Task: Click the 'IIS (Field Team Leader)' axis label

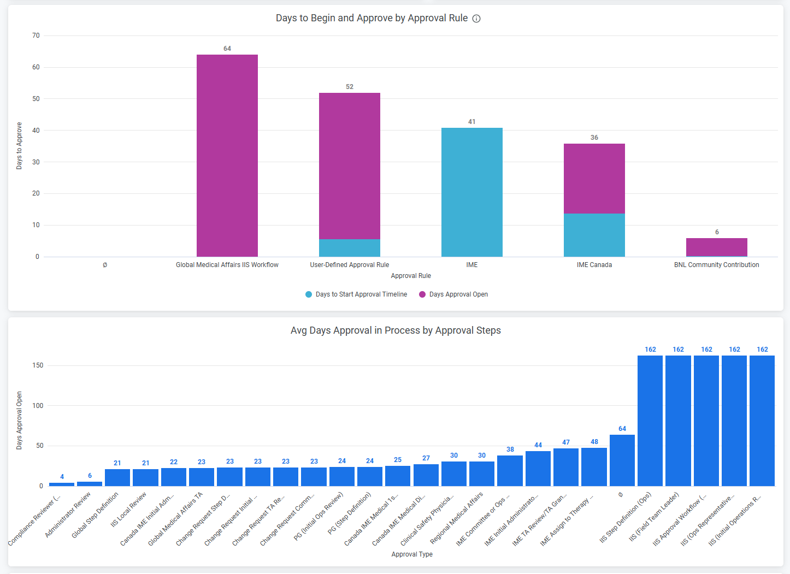Action: pyautogui.click(x=655, y=516)
